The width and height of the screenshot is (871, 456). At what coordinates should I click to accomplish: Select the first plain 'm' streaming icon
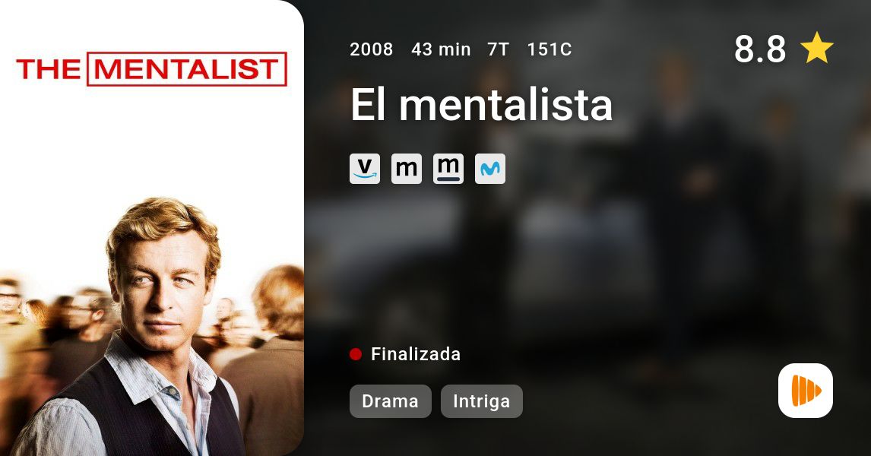(x=407, y=168)
